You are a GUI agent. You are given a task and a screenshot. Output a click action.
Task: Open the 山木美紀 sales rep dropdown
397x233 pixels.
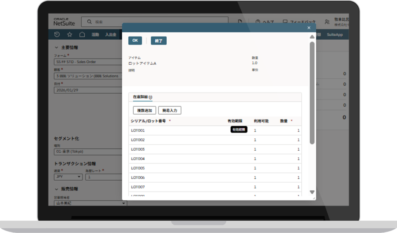click(x=90, y=203)
